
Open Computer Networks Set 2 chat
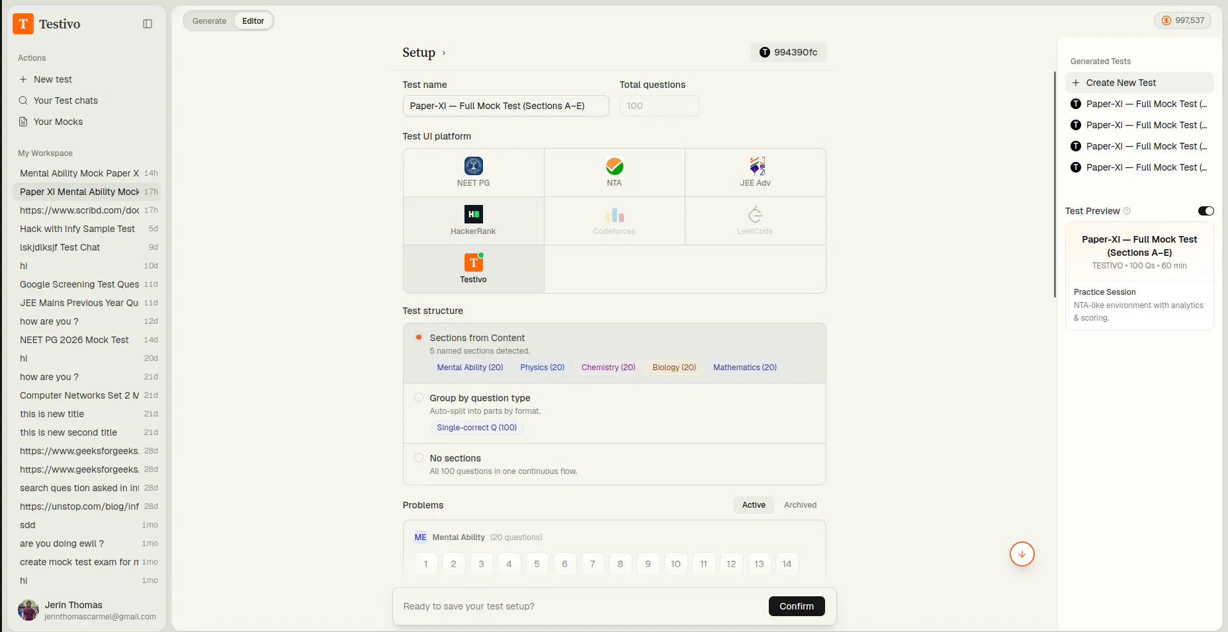[x=87, y=395]
